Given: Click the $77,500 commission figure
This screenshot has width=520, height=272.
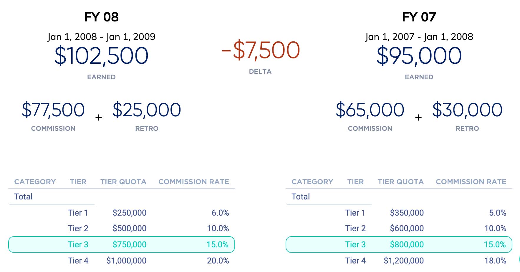Looking at the screenshot, I should coord(53,110).
